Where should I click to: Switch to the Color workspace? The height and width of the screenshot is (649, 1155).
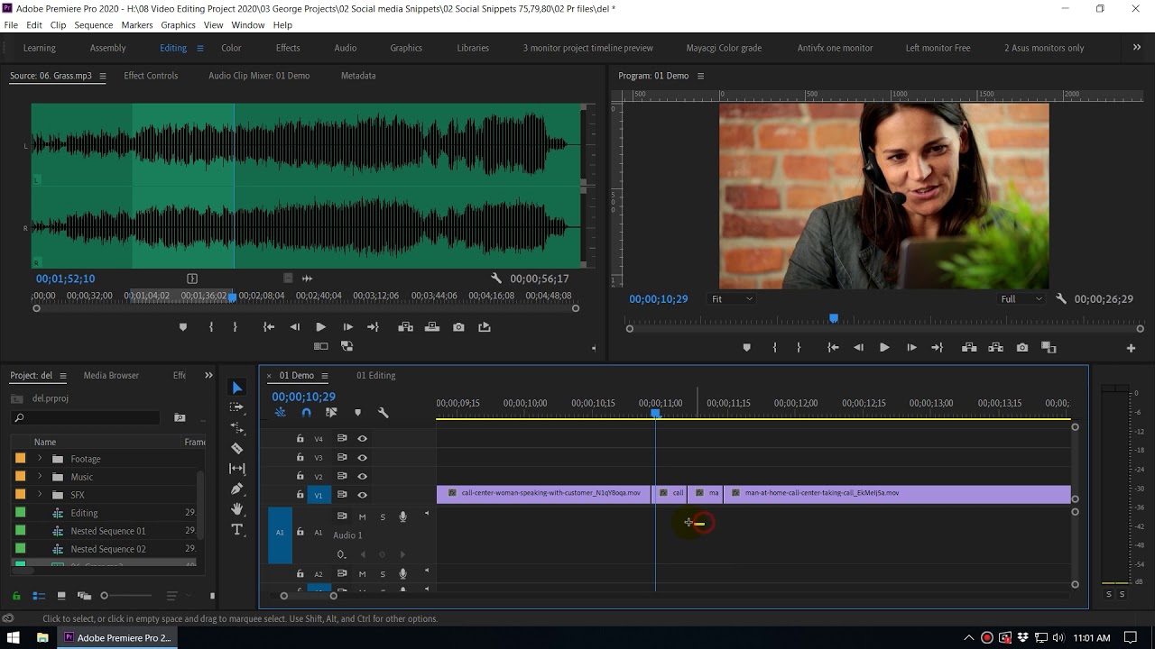click(x=231, y=48)
